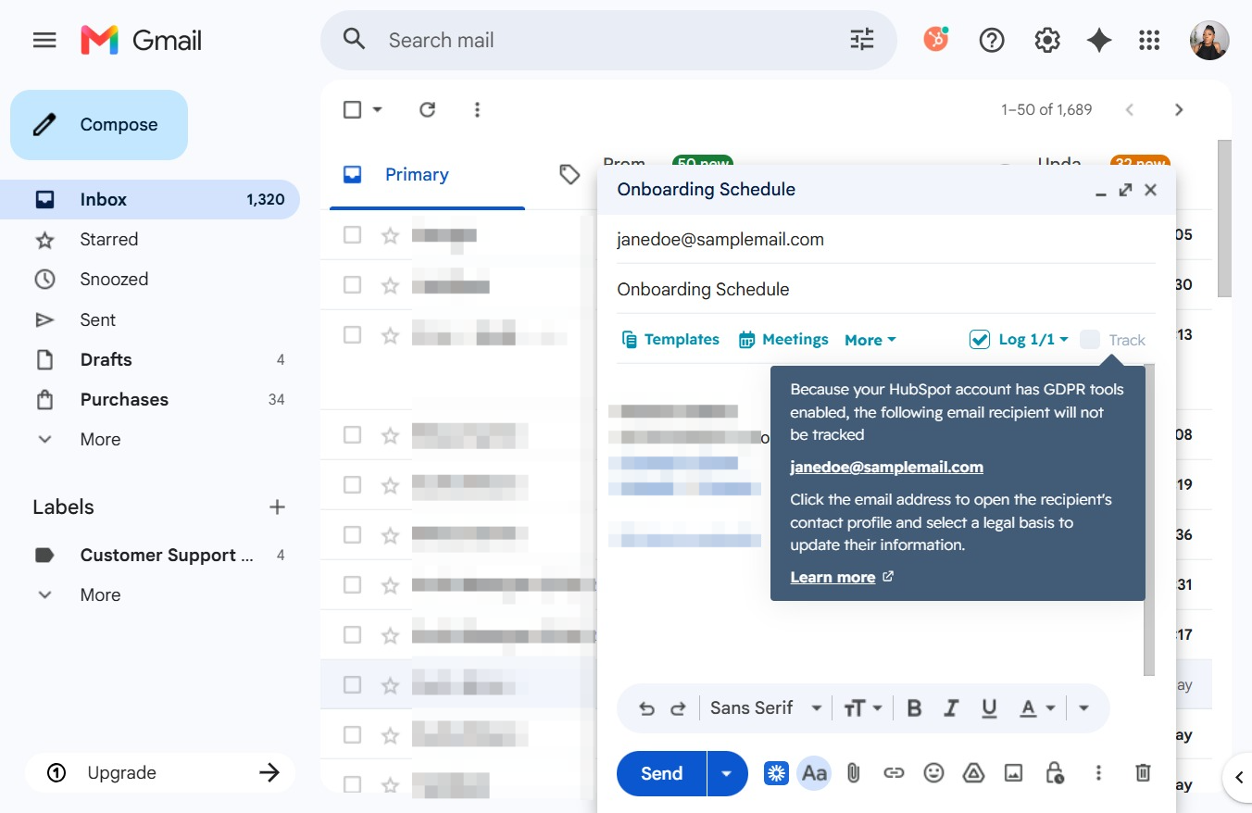Open the HubSpot More dropdown

pos(870,340)
